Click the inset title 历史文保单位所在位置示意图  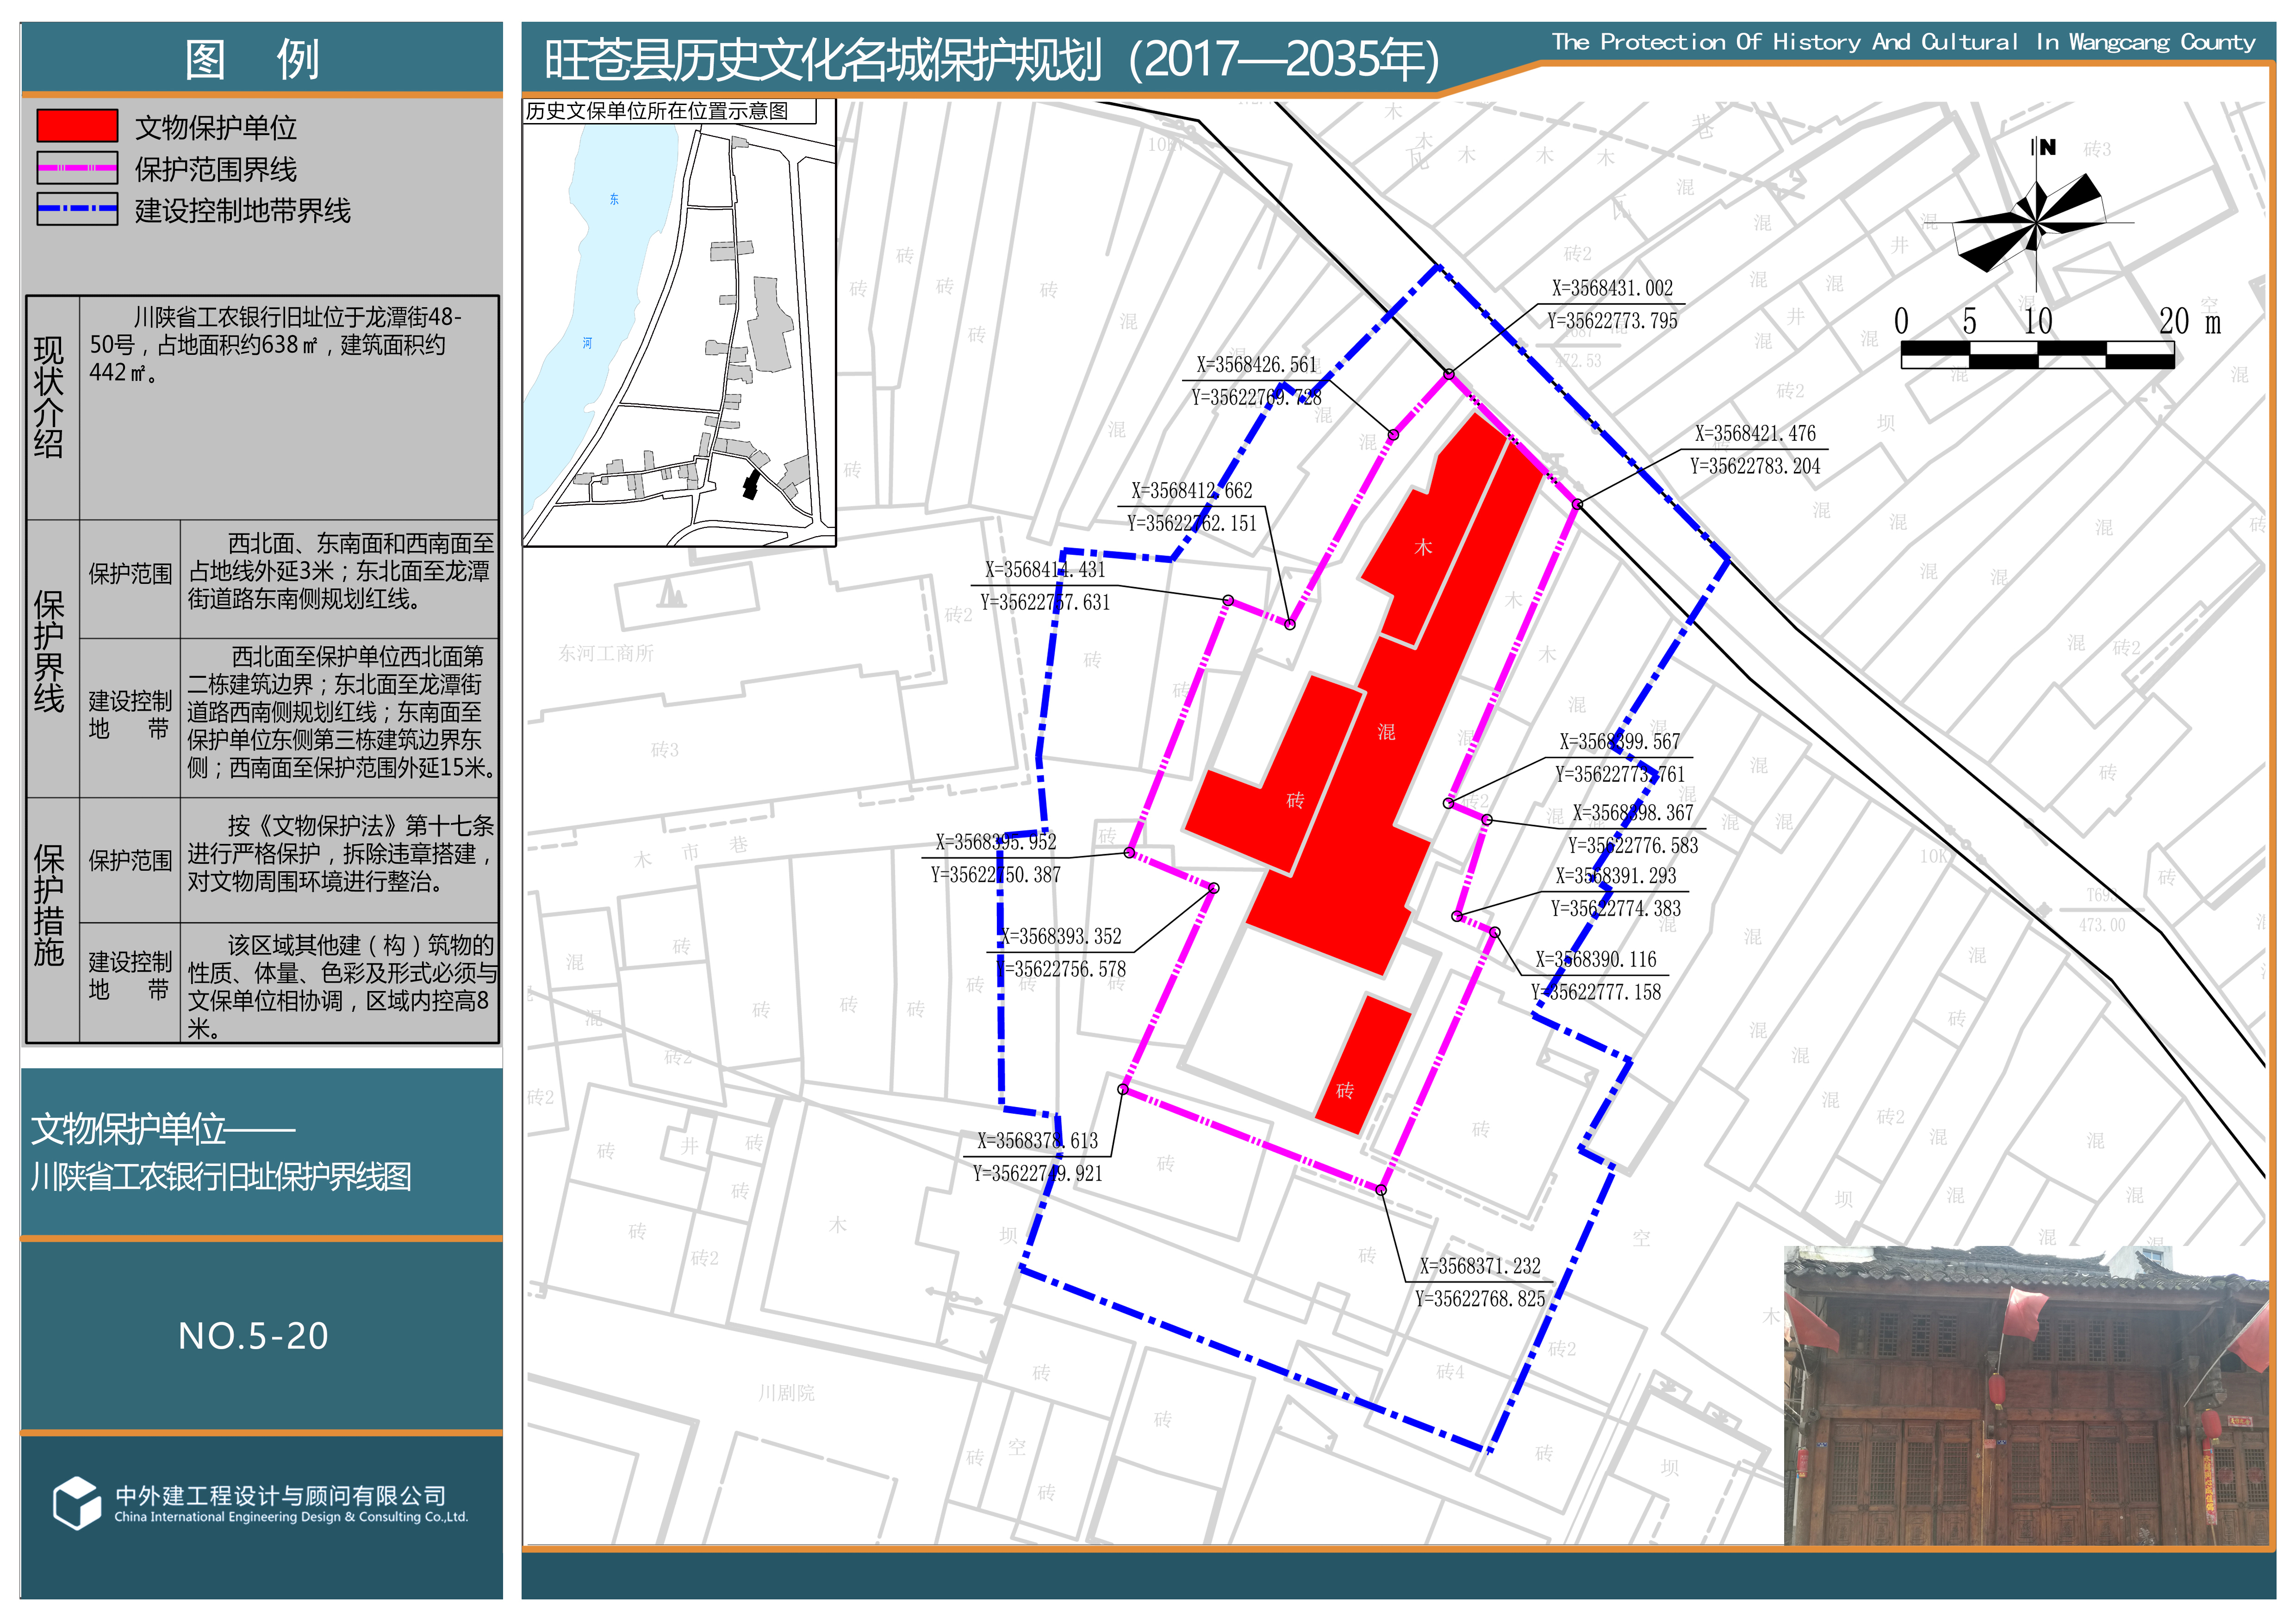click(657, 111)
